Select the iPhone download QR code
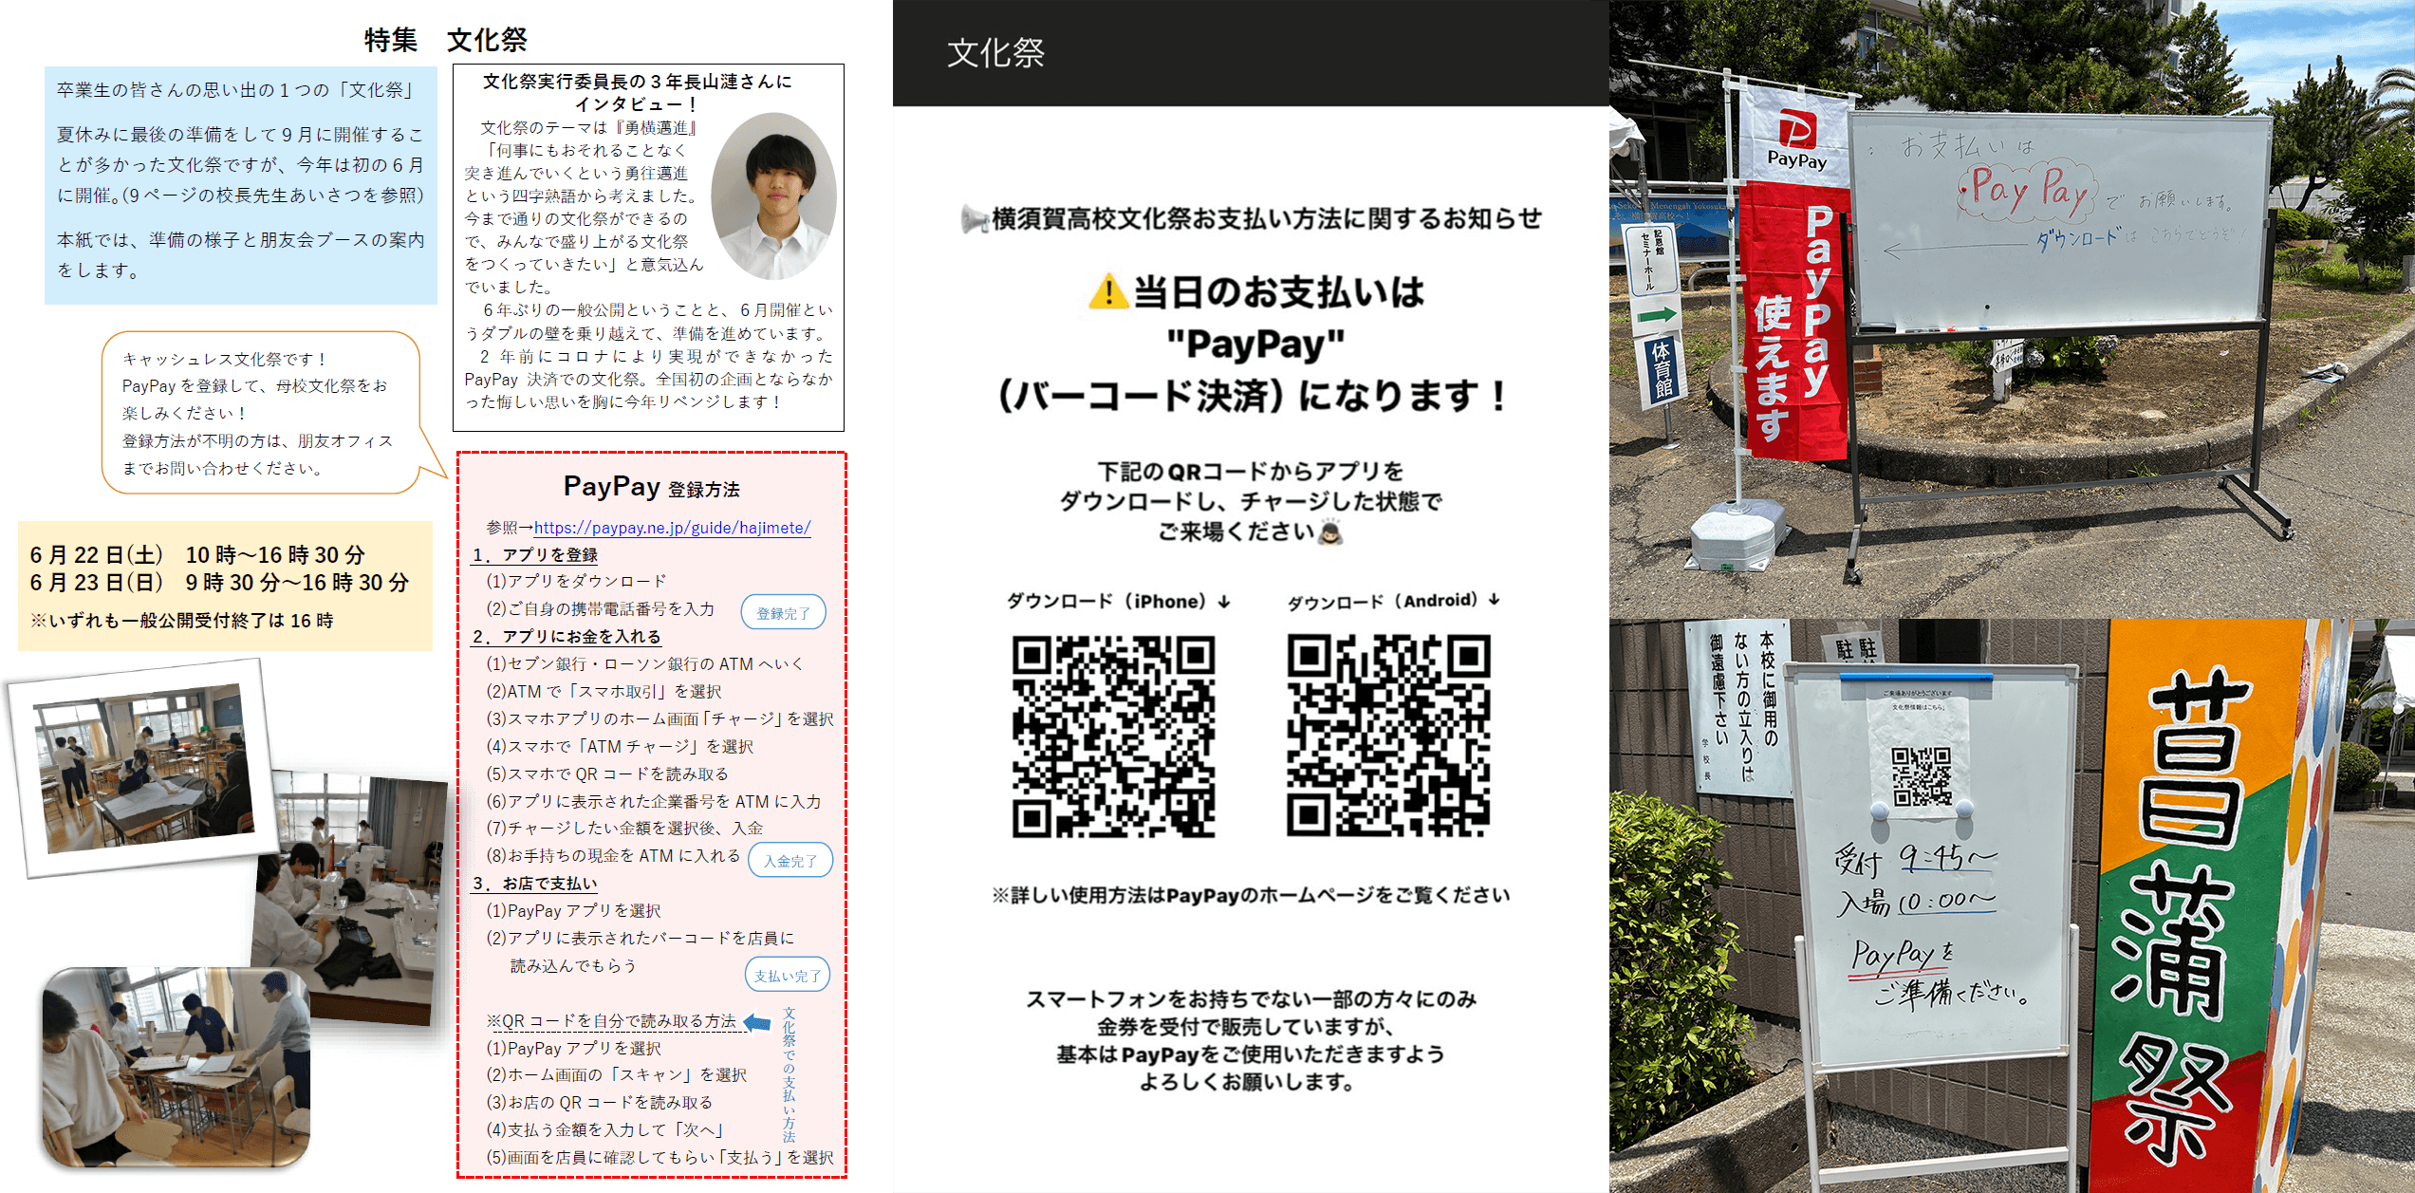The height and width of the screenshot is (1193, 2415). 1113,736
